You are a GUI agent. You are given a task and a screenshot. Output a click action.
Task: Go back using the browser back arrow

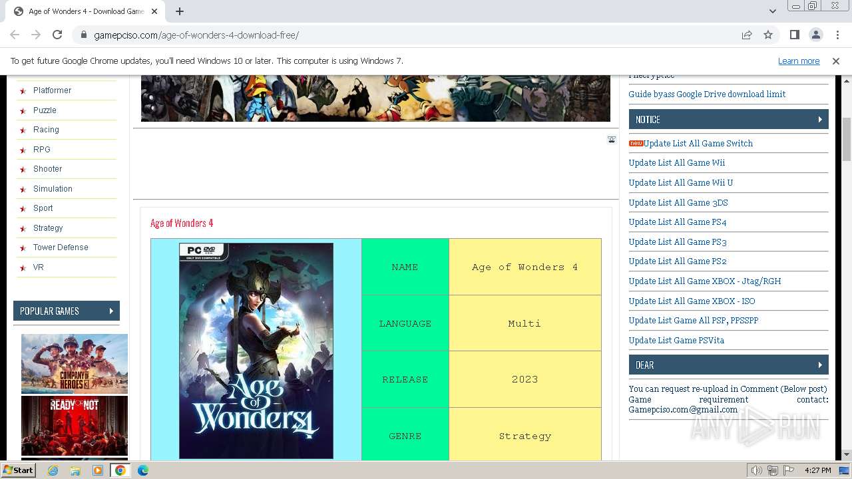click(15, 35)
